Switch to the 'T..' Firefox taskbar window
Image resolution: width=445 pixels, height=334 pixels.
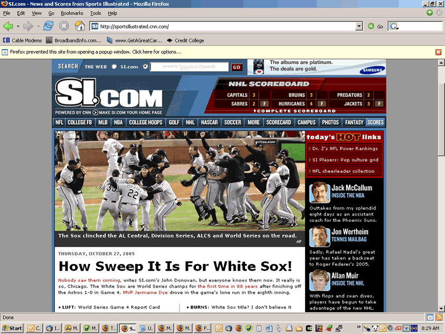[109, 328]
